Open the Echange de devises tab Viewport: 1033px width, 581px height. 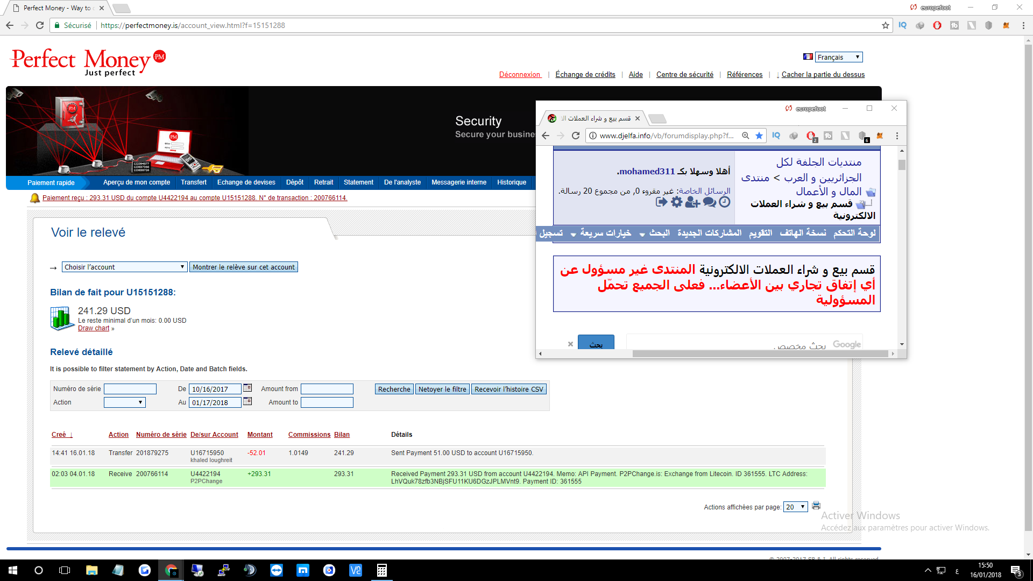[x=246, y=182]
